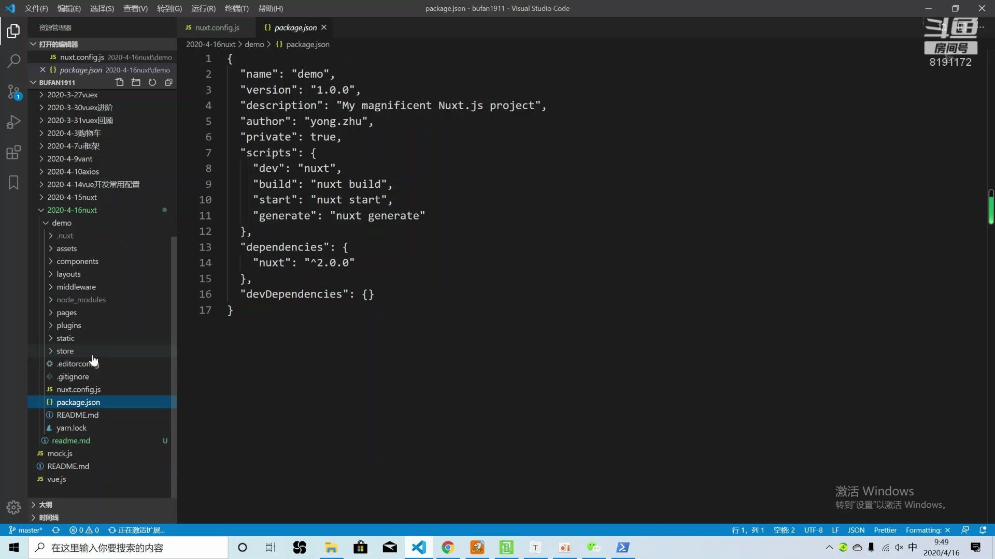
Task: Open errors and warnings count in status bar
Action: click(84, 530)
